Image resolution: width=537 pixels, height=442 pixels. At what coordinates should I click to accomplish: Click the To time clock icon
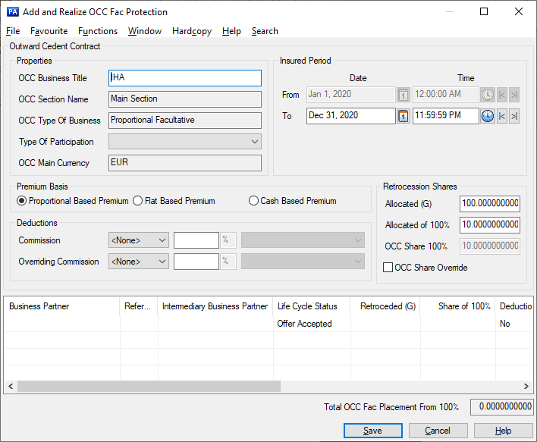[487, 116]
